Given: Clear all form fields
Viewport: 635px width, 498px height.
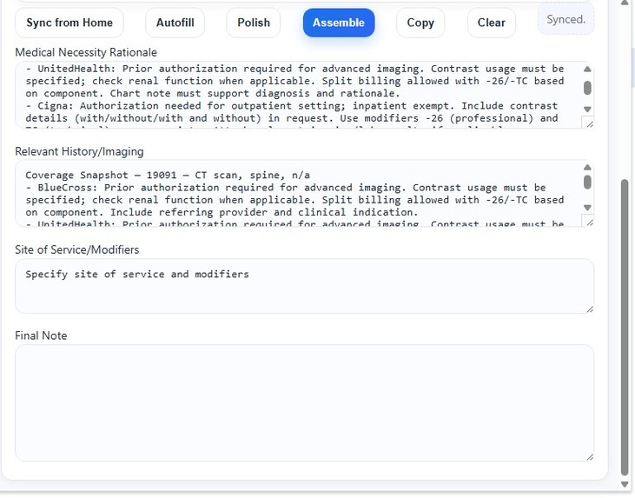Looking at the screenshot, I should [x=491, y=23].
